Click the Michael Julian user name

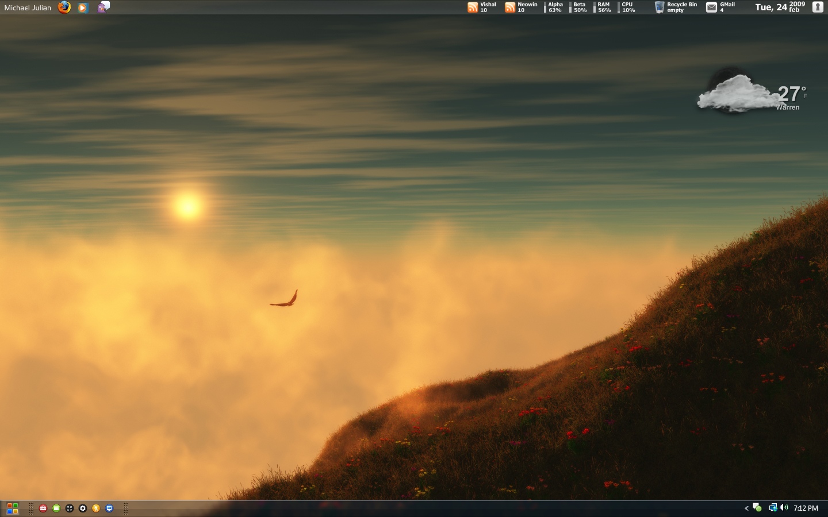(28, 8)
